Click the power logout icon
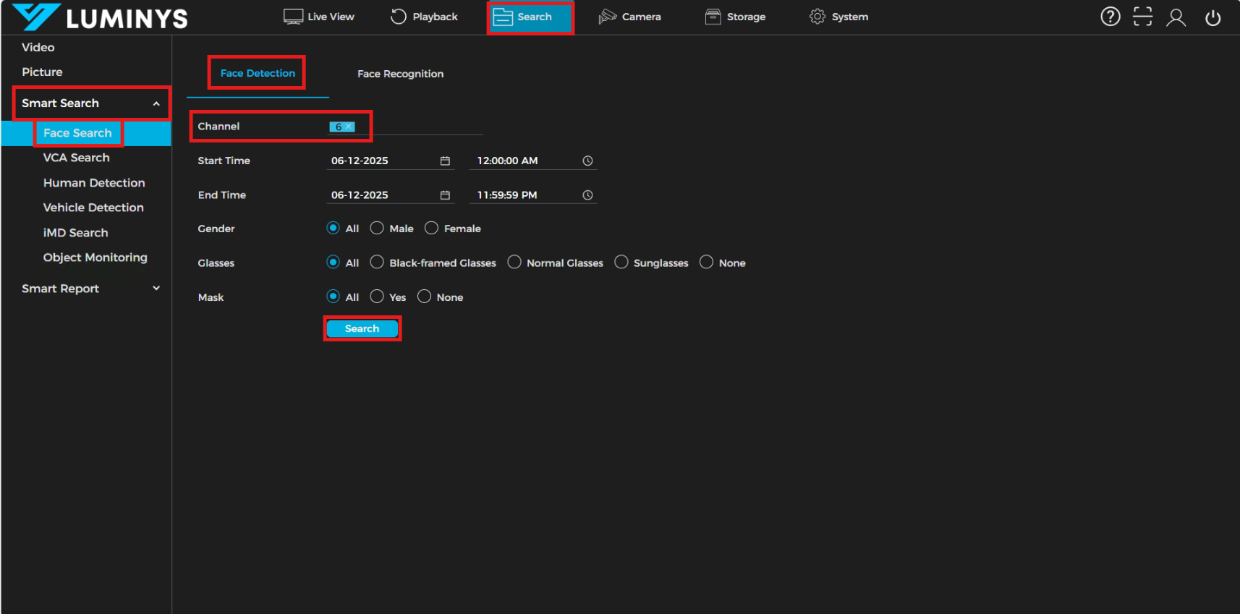The width and height of the screenshot is (1240, 614). pos(1213,17)
